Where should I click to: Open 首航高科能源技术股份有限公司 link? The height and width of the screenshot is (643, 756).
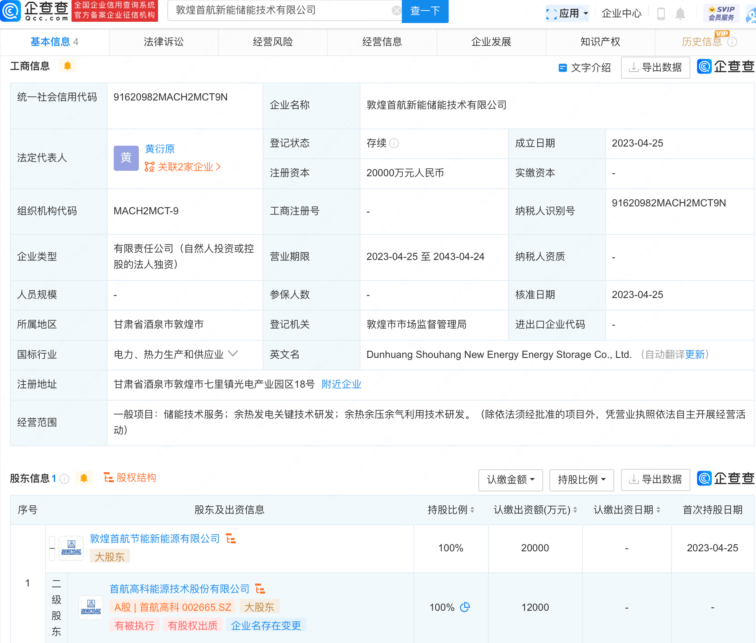(x=179, y=589)
